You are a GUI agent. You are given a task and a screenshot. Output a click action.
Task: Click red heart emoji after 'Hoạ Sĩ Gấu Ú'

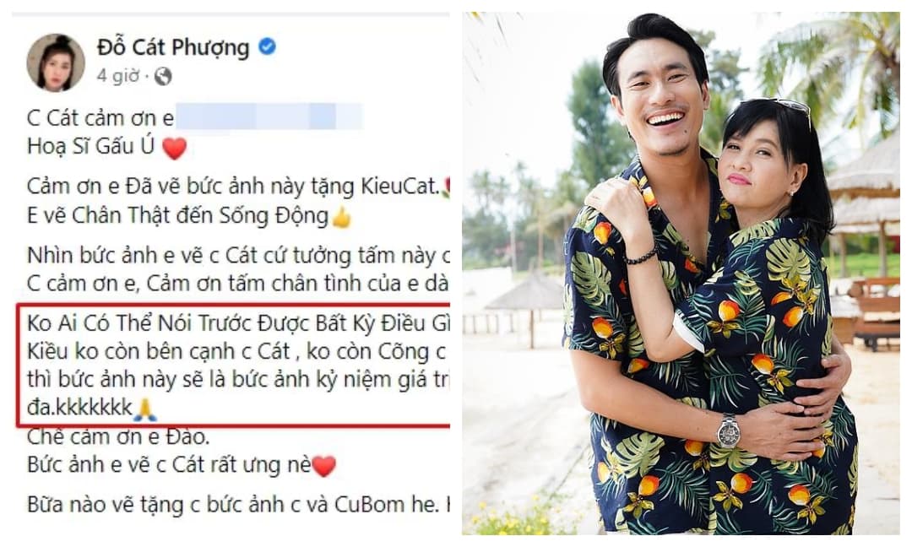(x=174, y=148)
